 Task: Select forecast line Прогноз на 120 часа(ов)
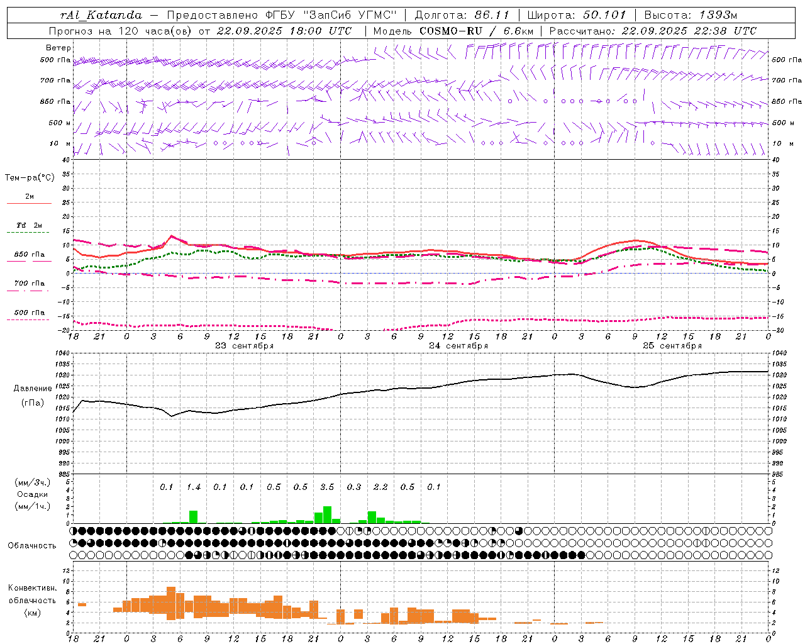(x=121, y=31)
